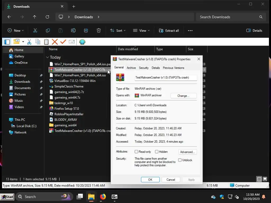This screenshot has height=203, width=271.
Task: Click classic toolbar clipboard paste icon
Action: click(46, 42)
